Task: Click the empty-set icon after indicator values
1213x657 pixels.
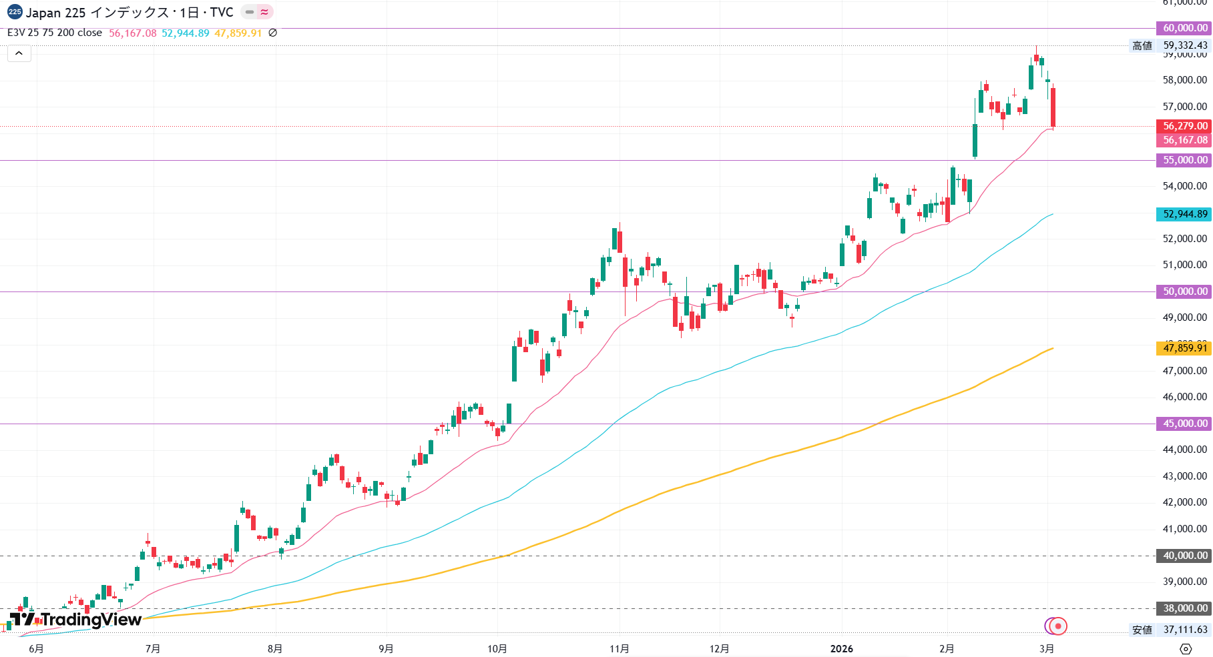Action: (272, 33)
